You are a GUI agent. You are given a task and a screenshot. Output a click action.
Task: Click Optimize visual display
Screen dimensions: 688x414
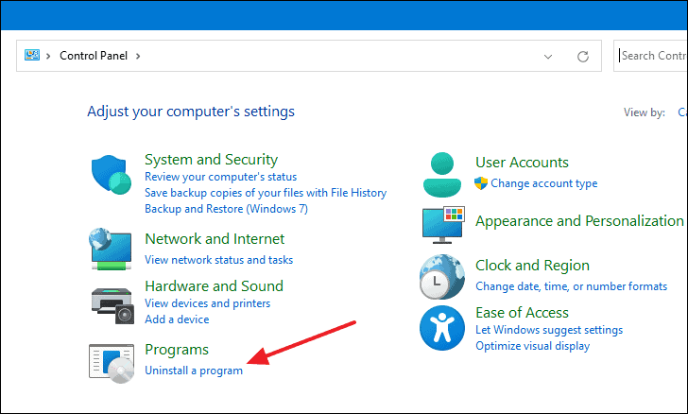(533, 346)
